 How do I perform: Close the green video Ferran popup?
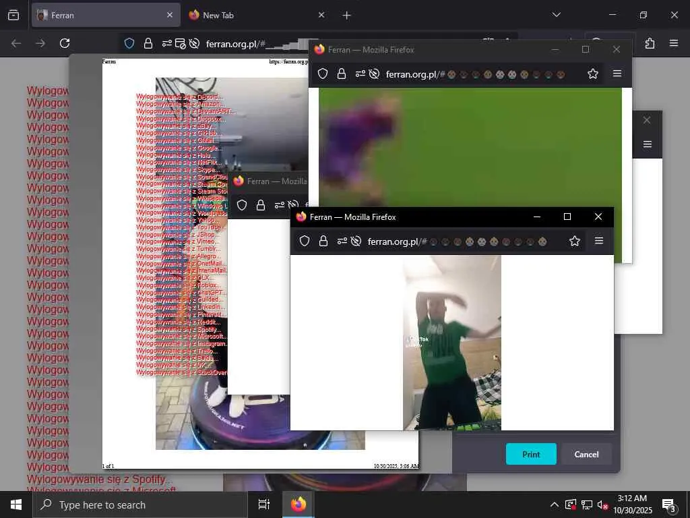pyautogui.click(x=616, y=49)
